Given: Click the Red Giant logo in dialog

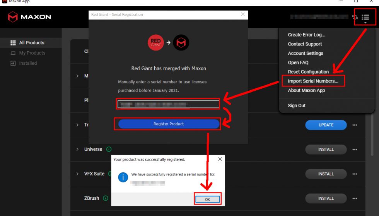Looking at the screenshot, I should click(155, 43).
